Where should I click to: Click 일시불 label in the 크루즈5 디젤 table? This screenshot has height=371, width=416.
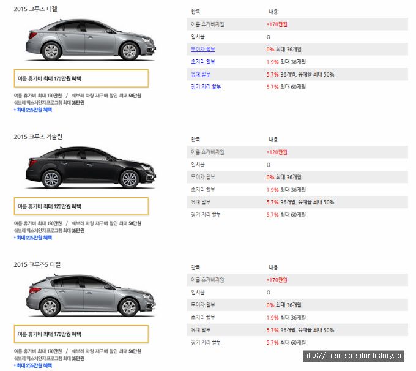pyautogui.click(x=198, y=293)
